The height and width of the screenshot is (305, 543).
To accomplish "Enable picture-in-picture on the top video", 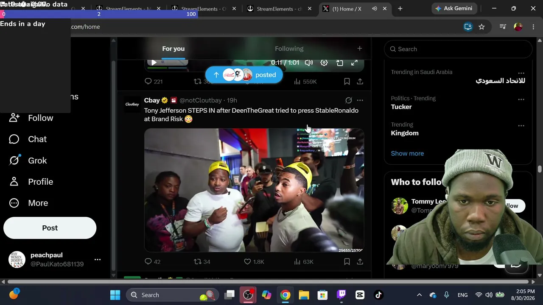I will click(x=339, y=63).
